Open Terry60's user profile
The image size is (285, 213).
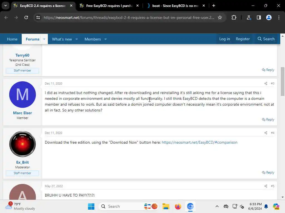[22, 55]
